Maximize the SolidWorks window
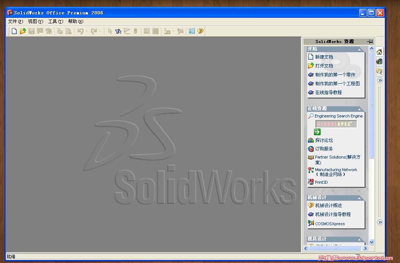 371,13
